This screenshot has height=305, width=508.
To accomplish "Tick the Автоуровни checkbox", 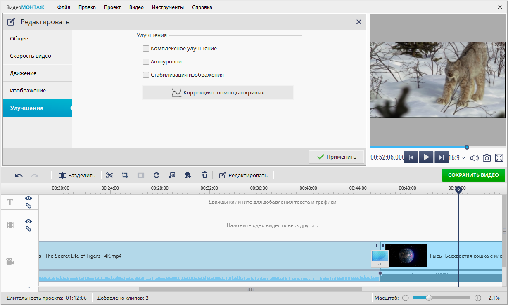I will (x=146, y=62).
